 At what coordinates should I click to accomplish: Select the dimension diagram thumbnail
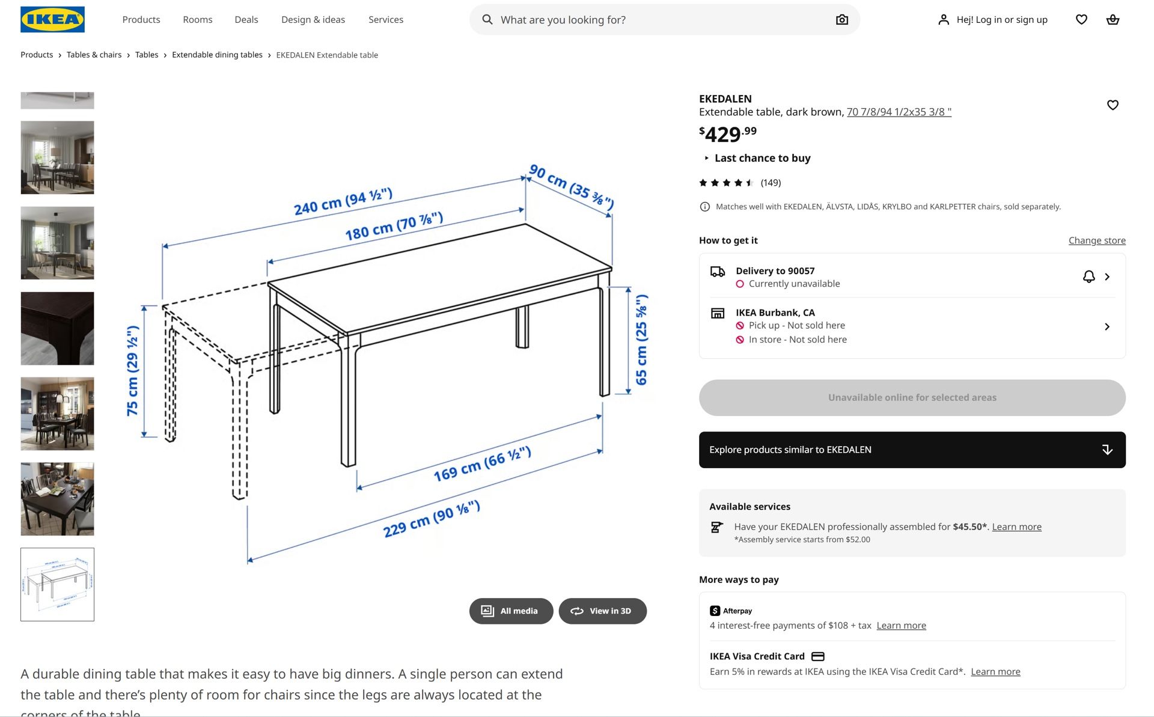pos(57,584)
